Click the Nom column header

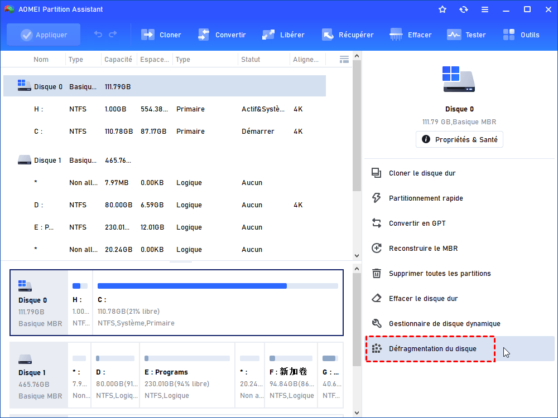[41, 60]
